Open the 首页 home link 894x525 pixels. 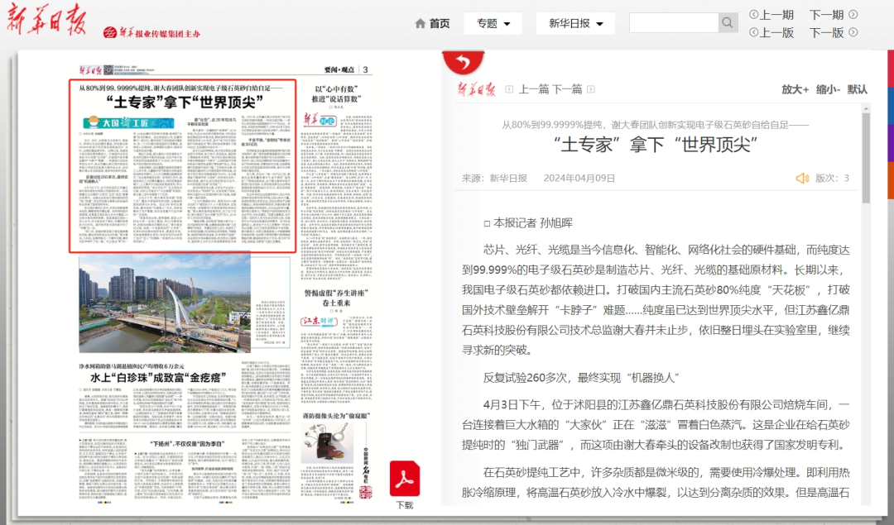439,23
